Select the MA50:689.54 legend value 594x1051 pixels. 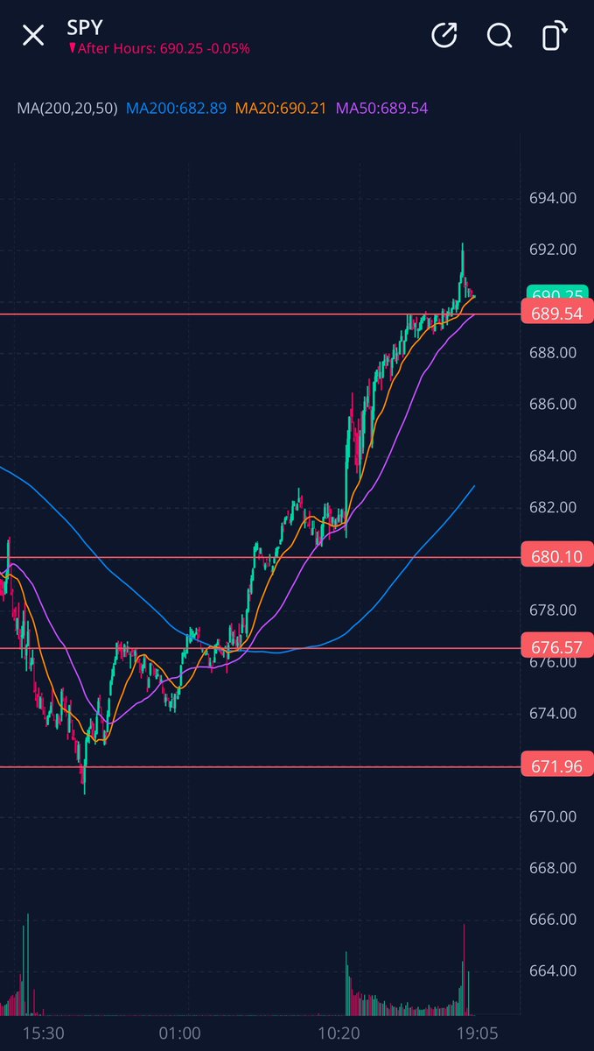point(382,109)
